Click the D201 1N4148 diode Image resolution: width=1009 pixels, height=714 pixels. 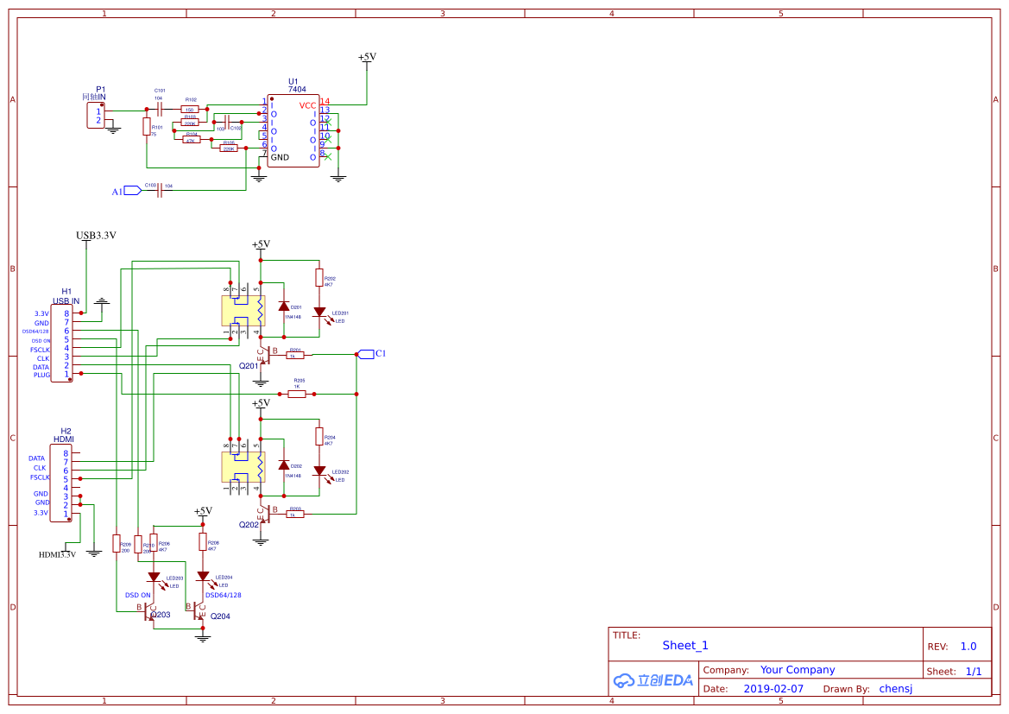click(283, 306)
